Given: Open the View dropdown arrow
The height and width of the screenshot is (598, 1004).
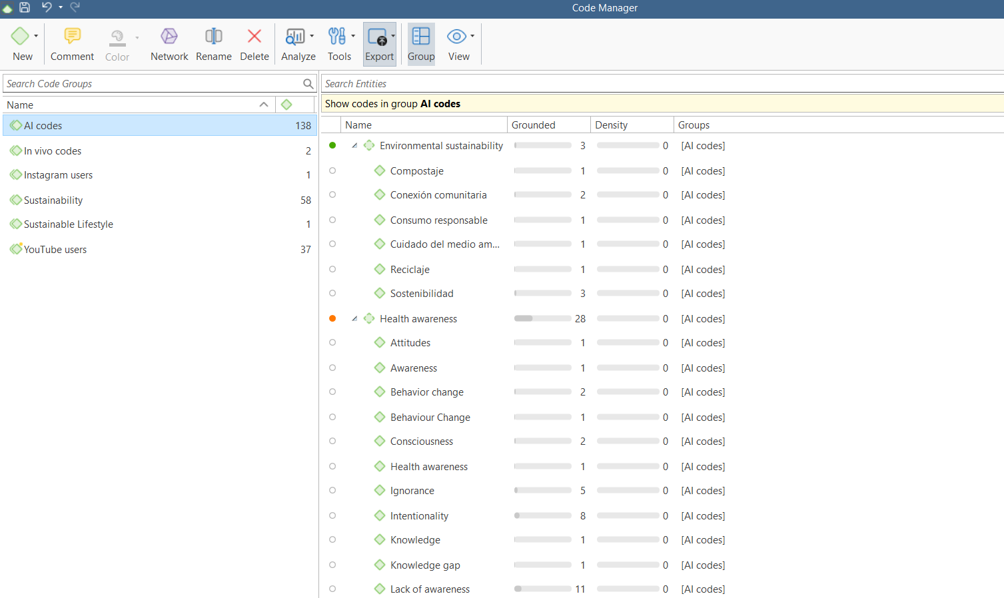Looking at the screenshot, I should click(x=472, y=36).
